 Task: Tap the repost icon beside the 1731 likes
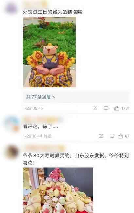(95, 108)
